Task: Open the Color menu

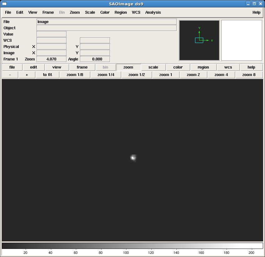Action: [105, 12]
